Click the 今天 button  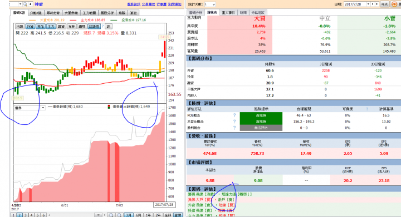click(x=384, y=4)
